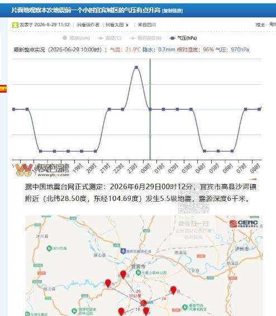Click the 复制链接 link in title bar

tap(173, 11)
